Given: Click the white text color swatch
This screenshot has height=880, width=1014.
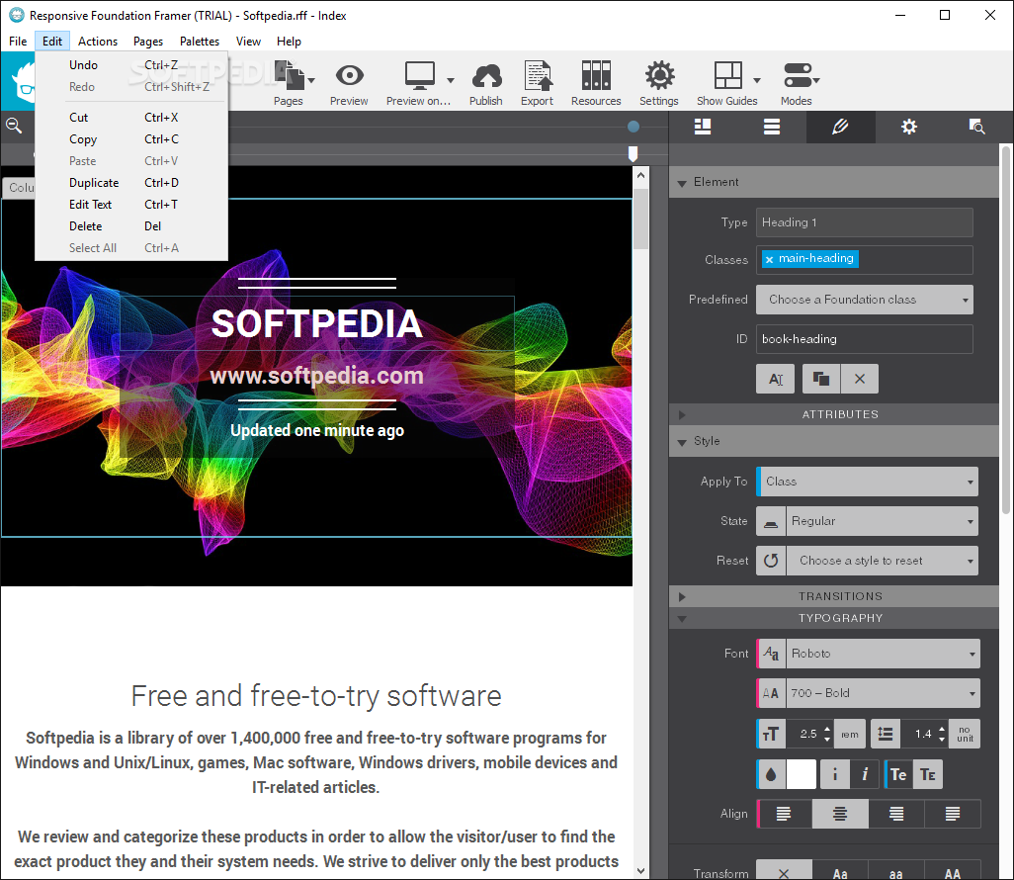Looking at the screenshot, I should (801, 774).
